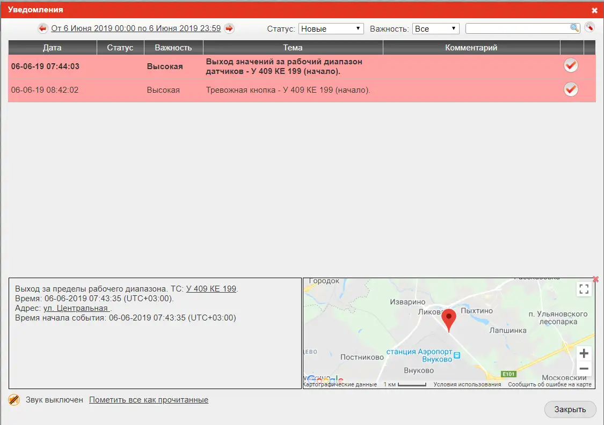604x425 pixels.
Task: Mark 08:42:02 notification as read
Action: pyautogui.click(x=571, y=89)
